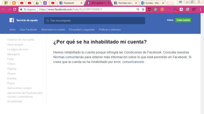This screenshot has width=204, height=114.
Task: Open La página de inicio sidebar link
Action: pyautogui.click(x=18, y=49)
